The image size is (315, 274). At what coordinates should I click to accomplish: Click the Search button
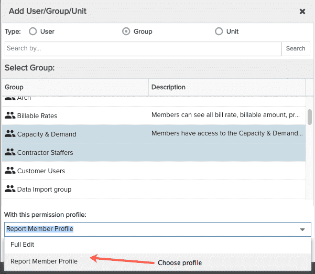[296, 49]
